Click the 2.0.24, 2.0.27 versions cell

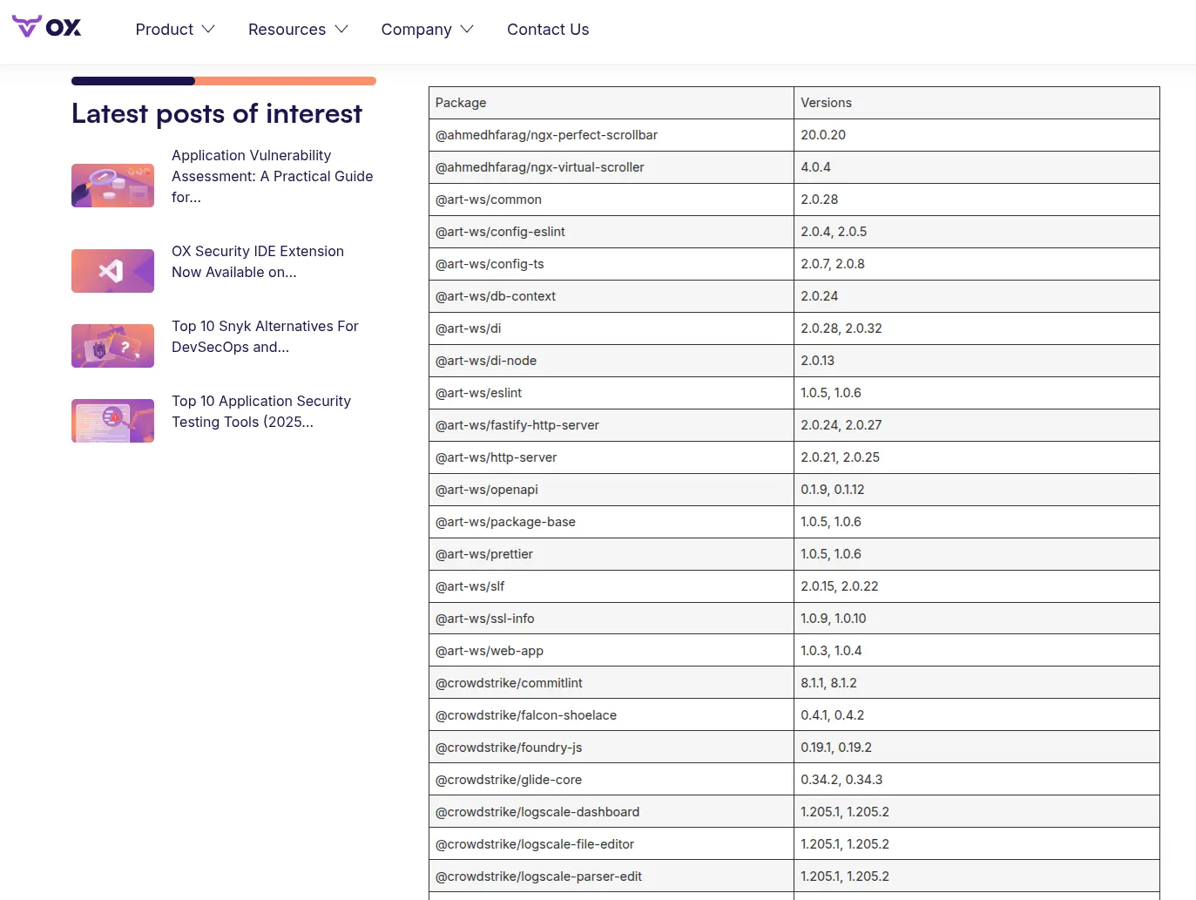pos(976,425)
